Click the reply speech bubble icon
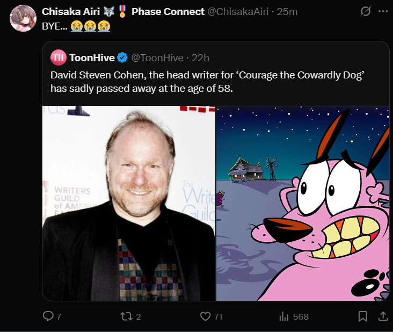 pos(48,316)
